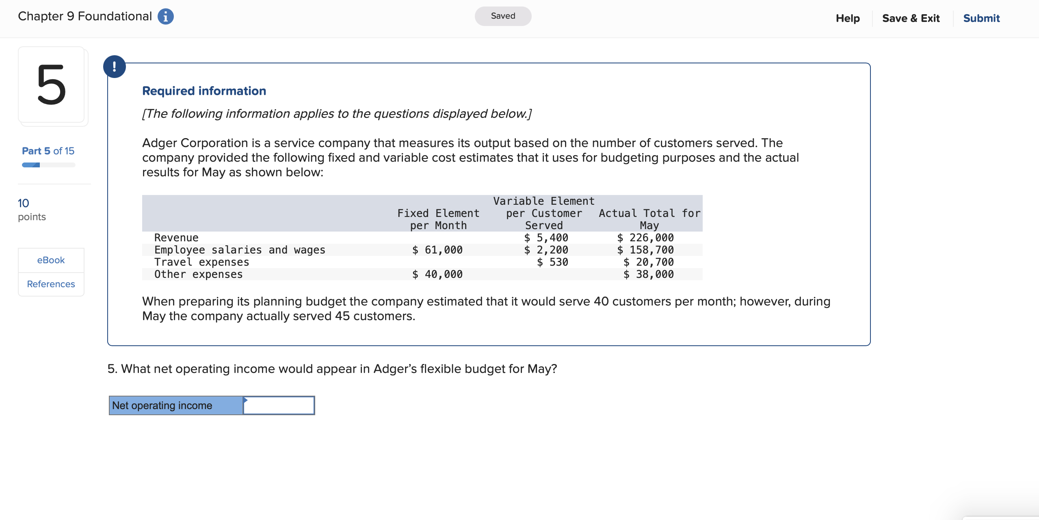Click Save & Exit

[x=911, y=18]
